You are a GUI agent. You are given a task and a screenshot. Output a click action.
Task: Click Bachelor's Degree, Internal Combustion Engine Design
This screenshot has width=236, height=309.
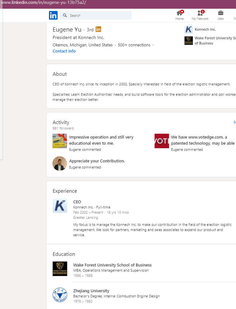(117, 296)
